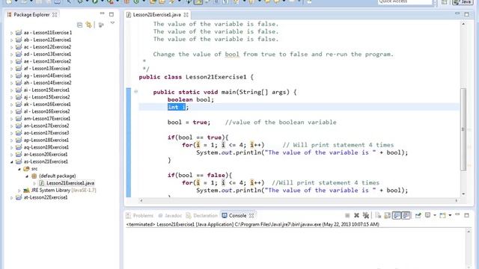
Task: Toggle Scroll Lock in Console toolbar
Action: coord(388,216)
